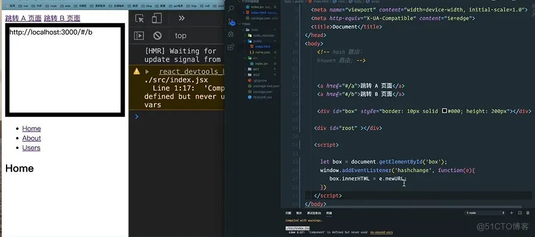The width and height of the screenshot is (535, 237).
Task: Open package.json under open editors
Action: 261,18
